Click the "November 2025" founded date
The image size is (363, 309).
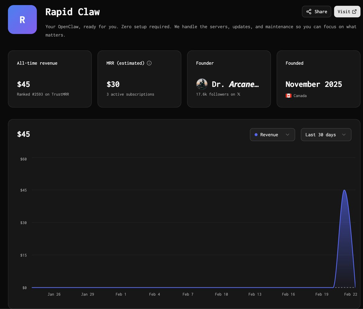pyautogui.click(x=314, y=84)
